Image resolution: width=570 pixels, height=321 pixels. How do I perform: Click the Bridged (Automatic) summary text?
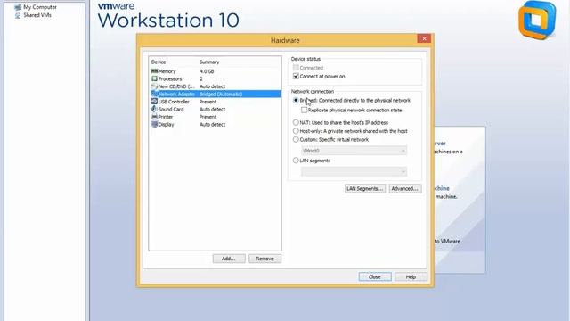click(221, 94)
